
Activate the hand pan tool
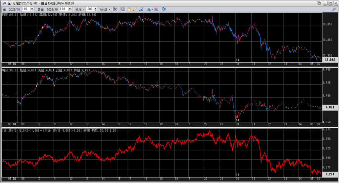pyautogui.click(x=128, y=9)
